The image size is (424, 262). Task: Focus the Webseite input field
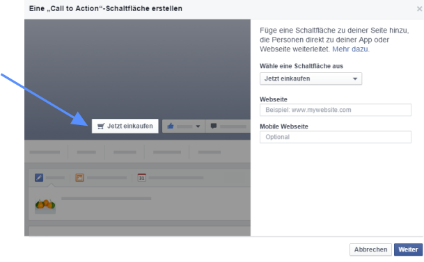click(x=336, y=110)
